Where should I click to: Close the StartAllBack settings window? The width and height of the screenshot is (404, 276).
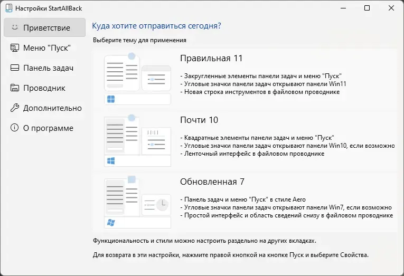(x=391, y=8)
